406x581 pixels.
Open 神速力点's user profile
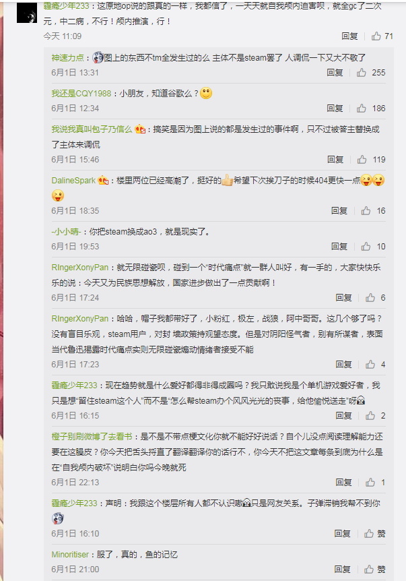tap(68, 58)
